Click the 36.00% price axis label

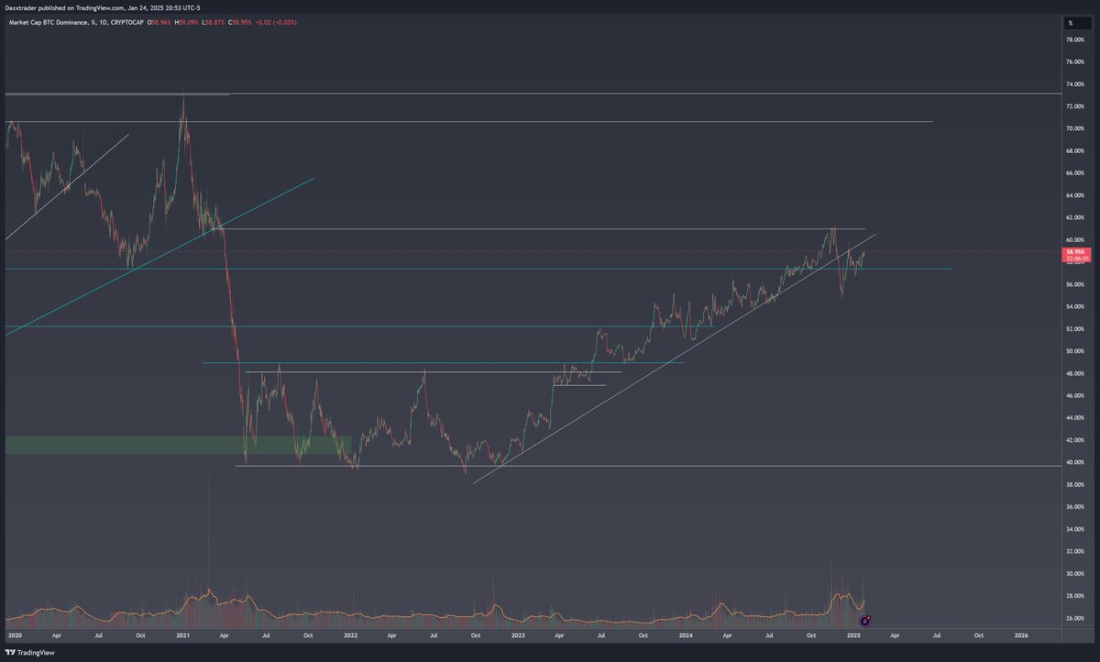point(1074,507)
